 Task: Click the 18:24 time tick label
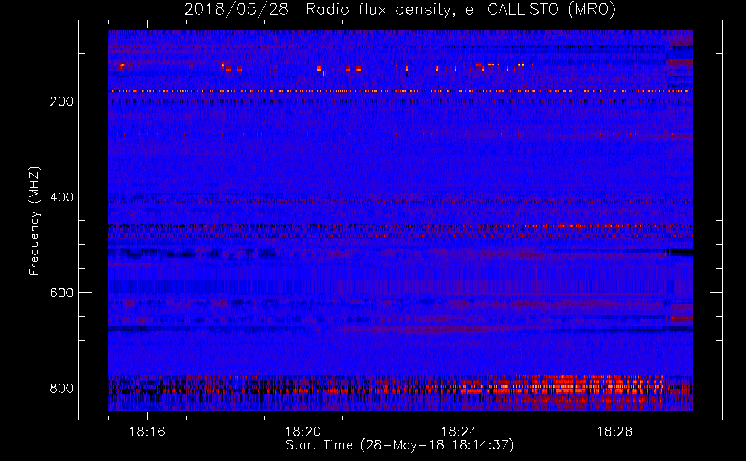tap(459, 432)
